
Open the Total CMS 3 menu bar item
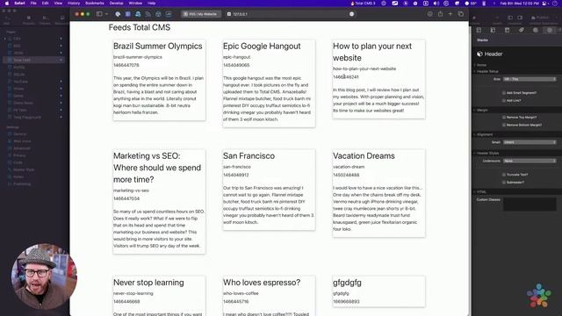click(x=363, y=4)
